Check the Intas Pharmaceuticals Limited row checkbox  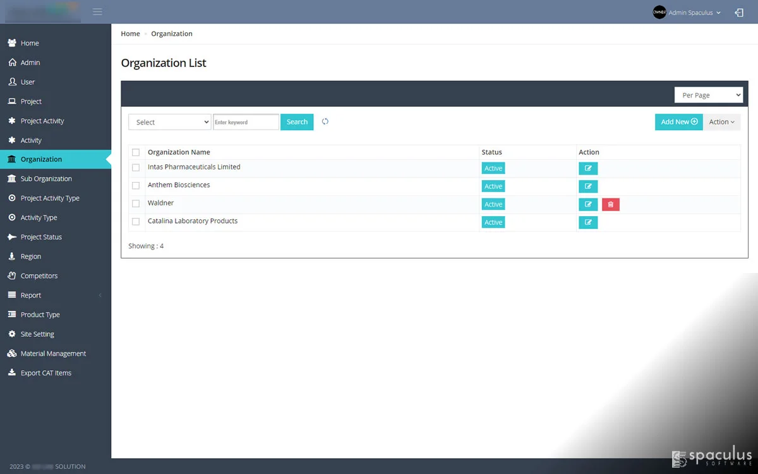point(136,167)
